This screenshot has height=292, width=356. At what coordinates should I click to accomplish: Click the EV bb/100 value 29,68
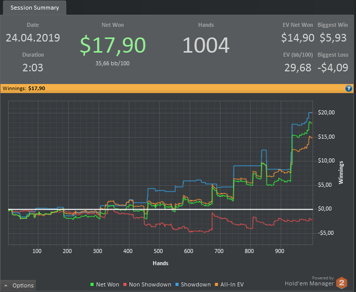coord(298,68)
